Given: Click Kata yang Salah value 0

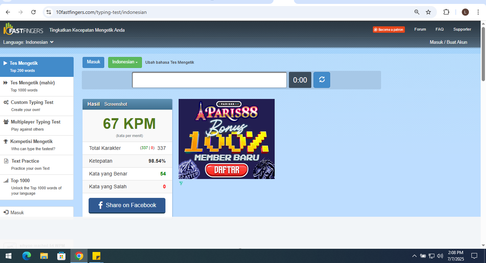Looking at the screenshot, I should tap(164, 186).
